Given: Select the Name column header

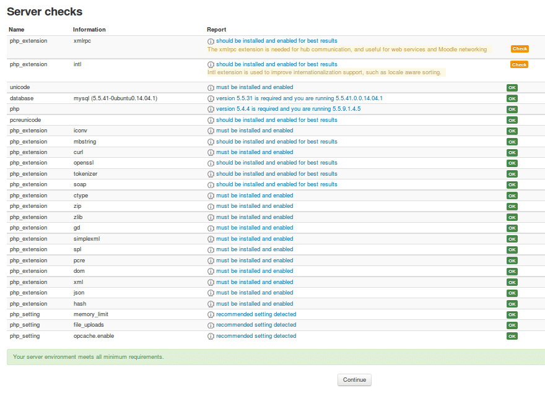Looking at the screenshot, I should click(16, 29).
